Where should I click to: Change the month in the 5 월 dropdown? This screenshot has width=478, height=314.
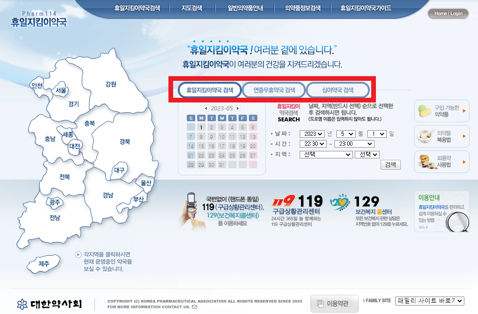(346, 133)
